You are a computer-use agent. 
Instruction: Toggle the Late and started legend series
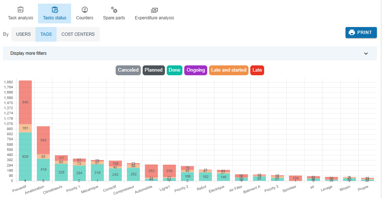click(x=229, y=70)
